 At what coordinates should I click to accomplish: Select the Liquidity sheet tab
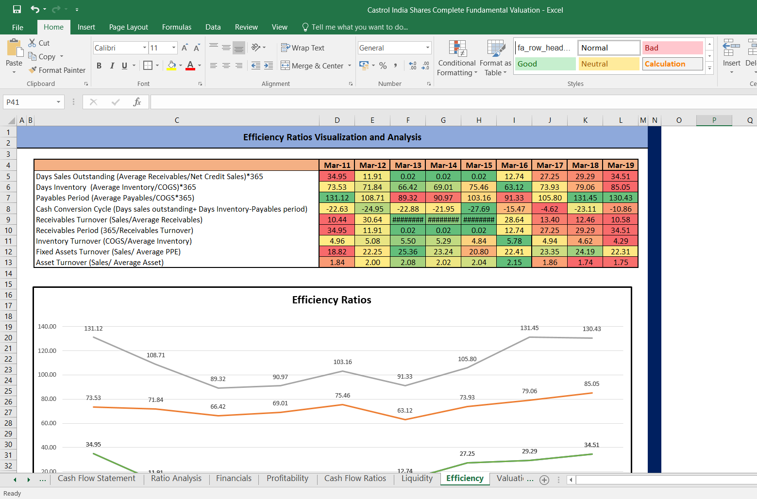(417, 479)
